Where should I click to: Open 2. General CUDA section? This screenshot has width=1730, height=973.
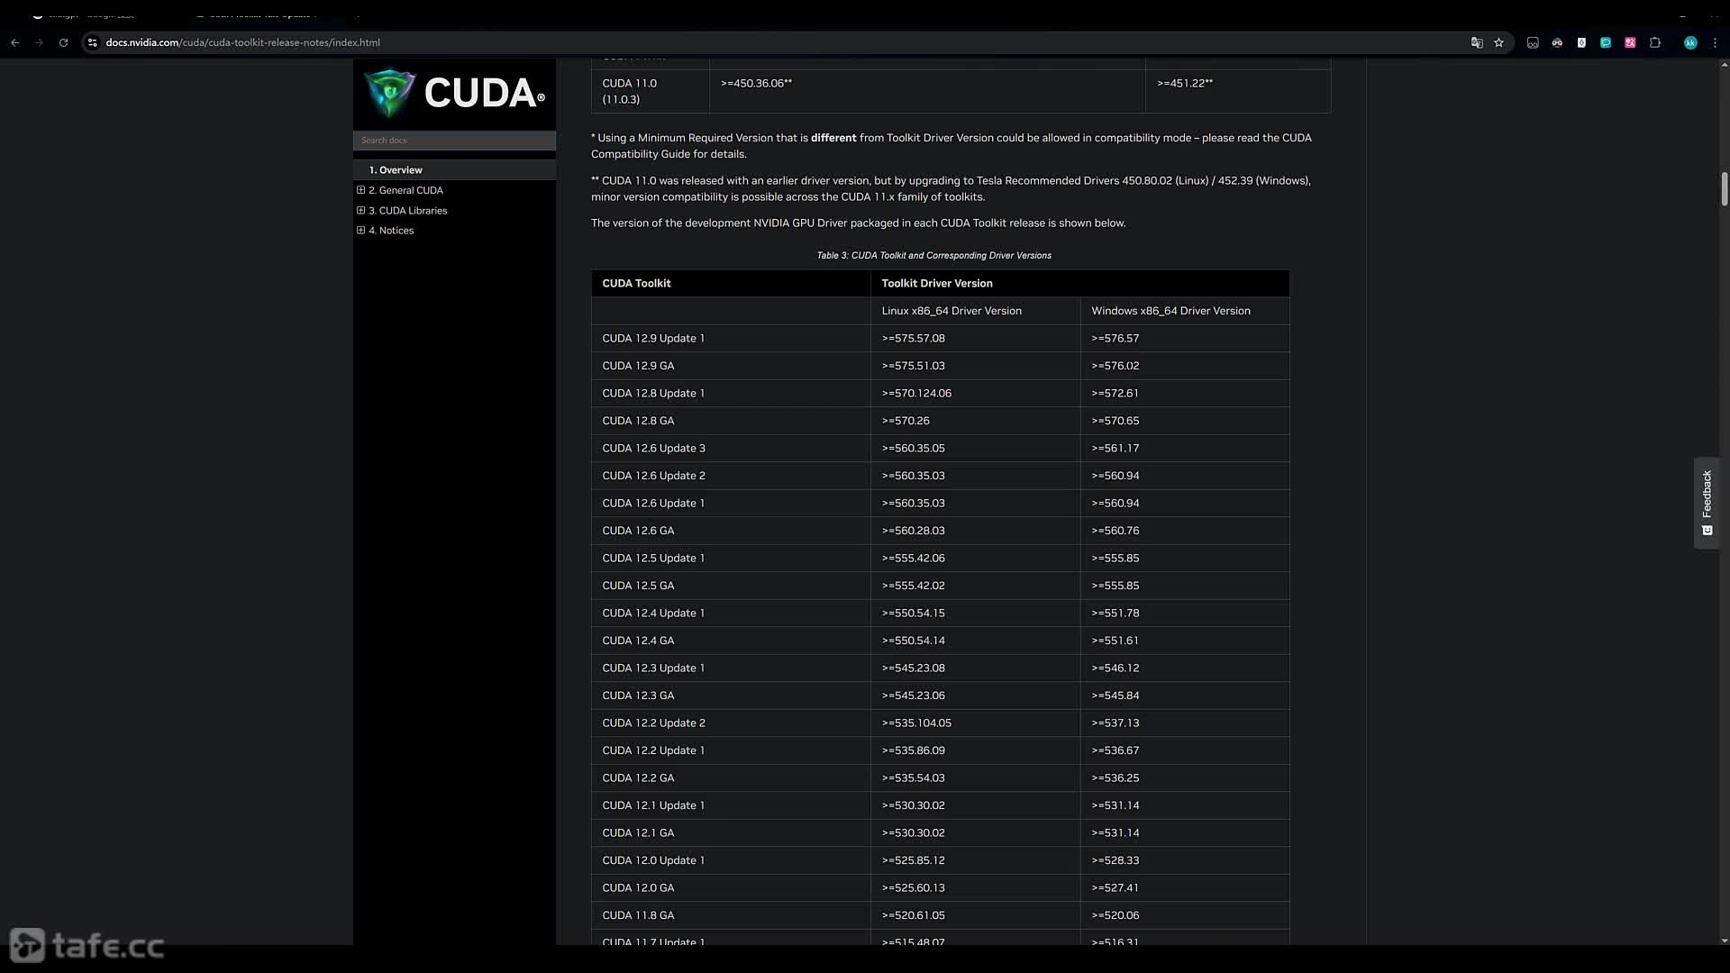click(x=405, y=190)
